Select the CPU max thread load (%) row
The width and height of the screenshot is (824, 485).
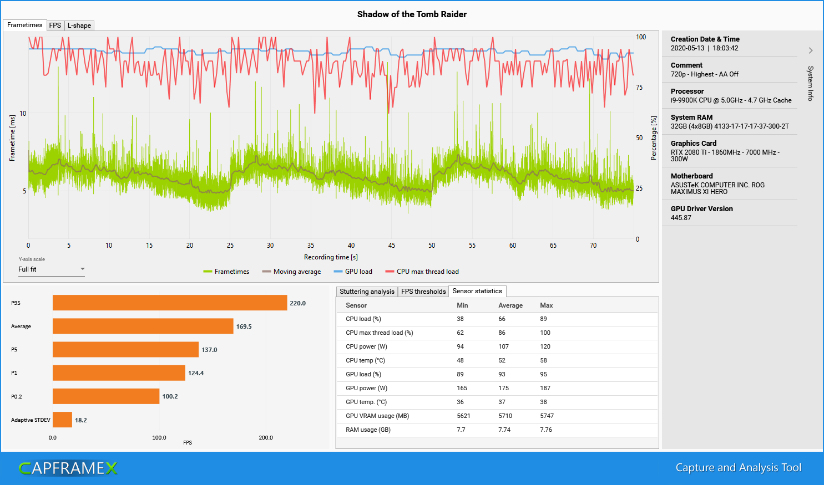(x=497, y=333)
